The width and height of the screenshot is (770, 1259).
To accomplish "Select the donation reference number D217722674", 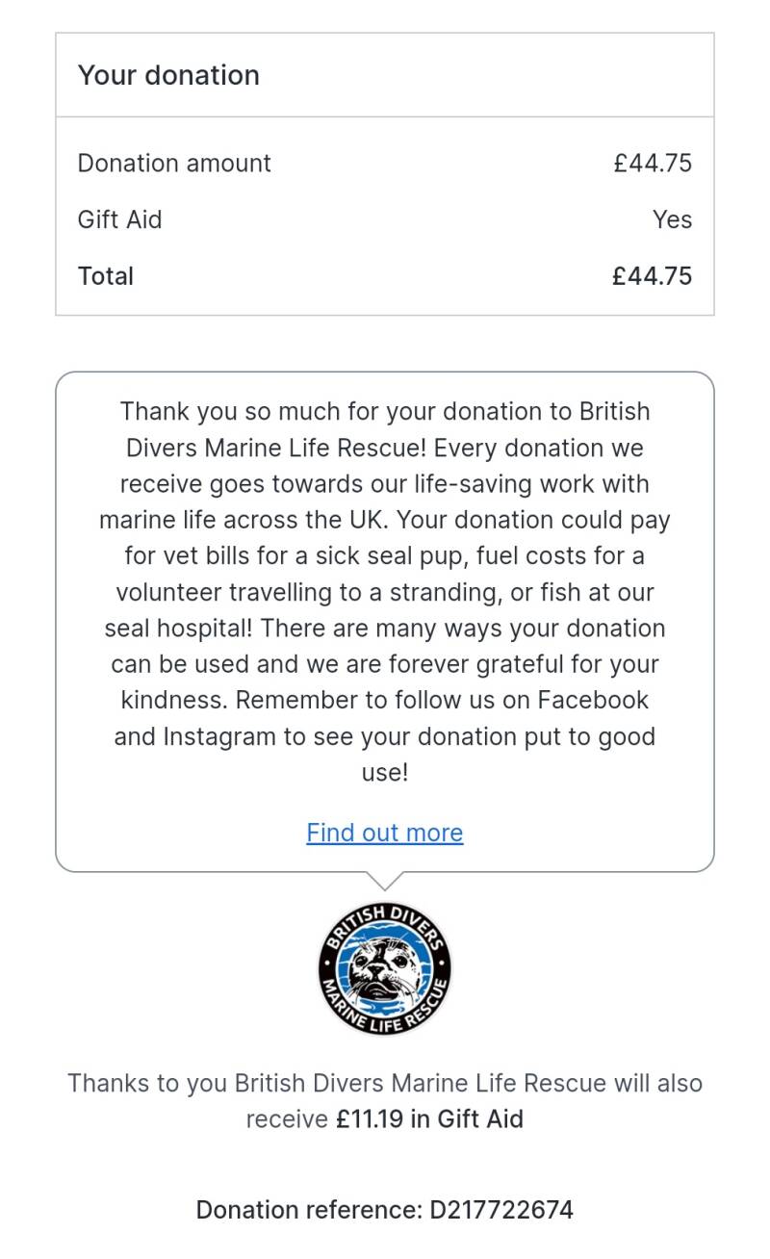I will click(x=501, y=1210).
